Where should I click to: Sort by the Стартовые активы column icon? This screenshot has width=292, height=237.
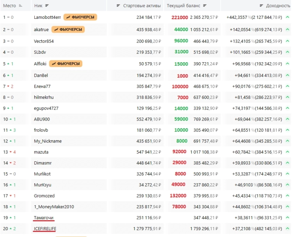click(x=118, y=6)
